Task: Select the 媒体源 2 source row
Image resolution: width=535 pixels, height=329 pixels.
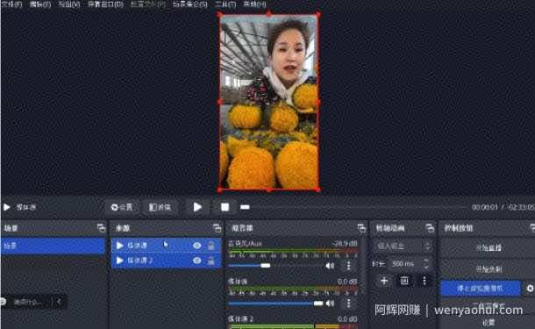Action: 166,261
